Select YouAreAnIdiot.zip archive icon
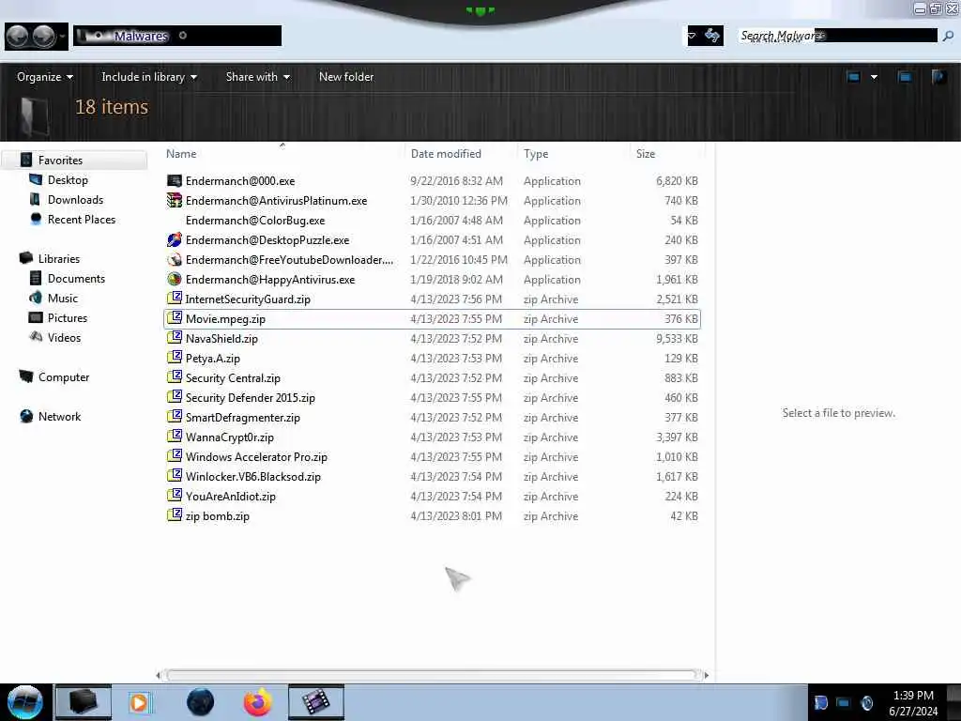Screen dimensions: 961x721 pyautogui.click(x=175, y=496)
